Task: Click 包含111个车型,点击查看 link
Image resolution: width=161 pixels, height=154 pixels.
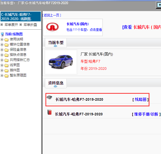Action: tap(84, 30)
